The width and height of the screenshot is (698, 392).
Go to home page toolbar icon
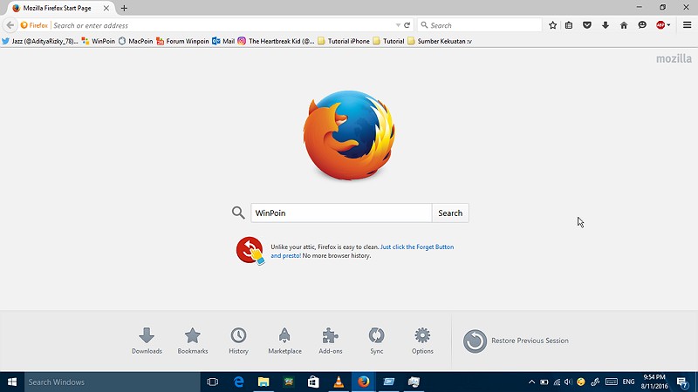pyautogui.click(x=624, y=25)
